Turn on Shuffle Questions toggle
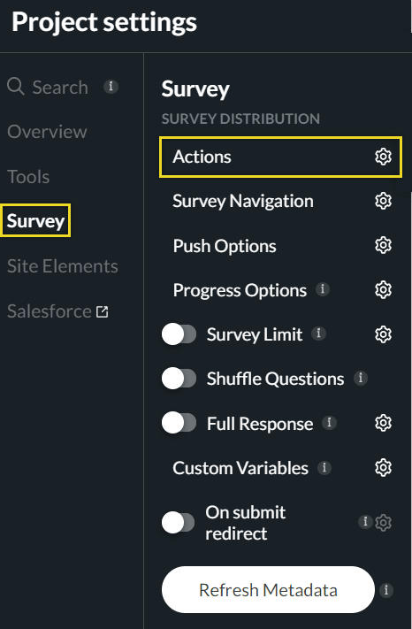The width and height of the screenshot is (412, 629). pos(179,379)
